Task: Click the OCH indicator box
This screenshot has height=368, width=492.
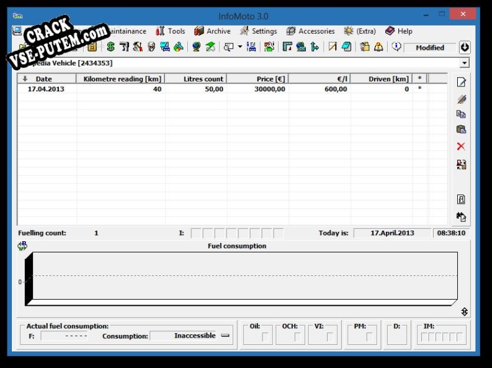Action: (297, 337)
